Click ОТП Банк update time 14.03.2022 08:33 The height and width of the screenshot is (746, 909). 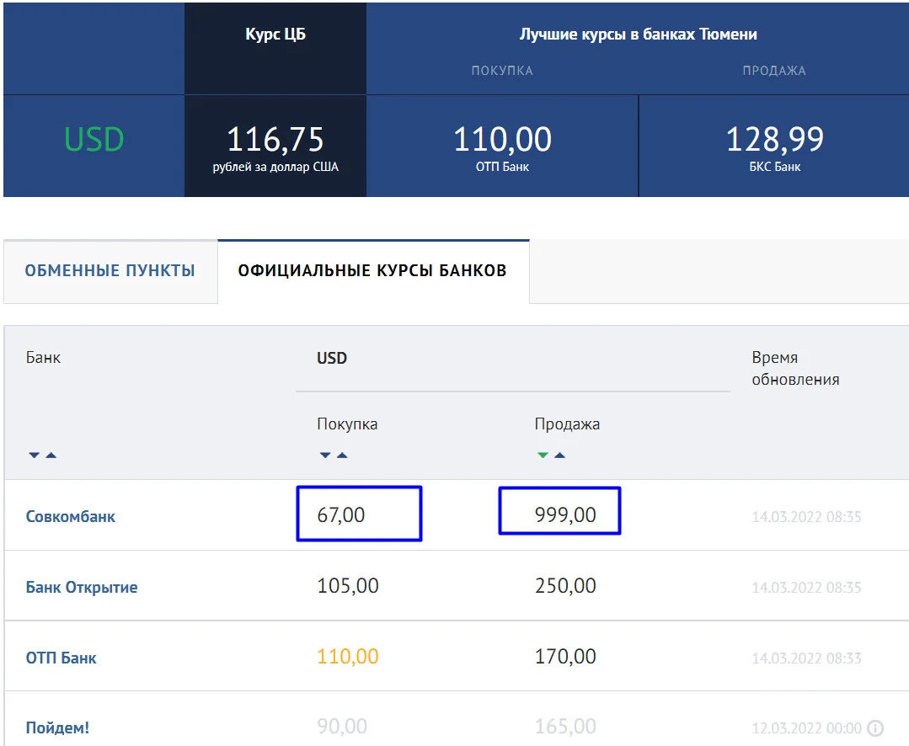[x=806, y=658]
